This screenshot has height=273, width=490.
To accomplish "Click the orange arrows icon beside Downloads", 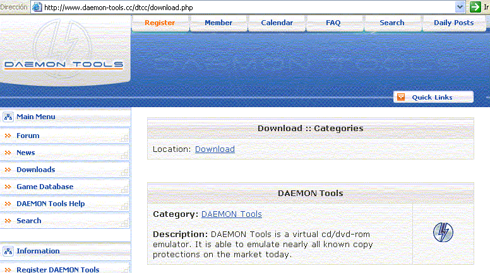I will point(8,170).
